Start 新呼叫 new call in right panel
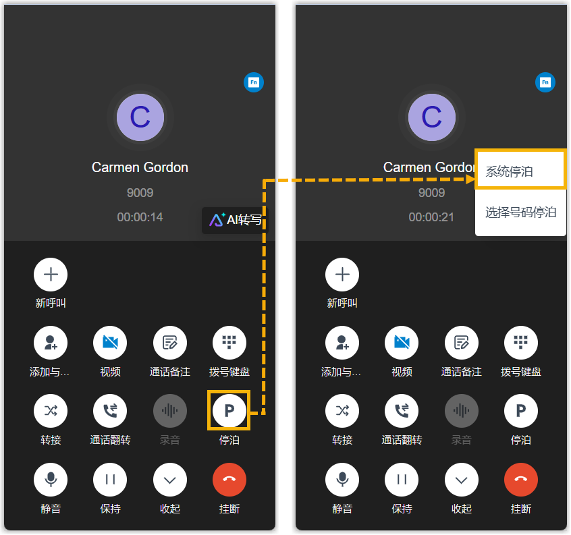 [342, 275]
